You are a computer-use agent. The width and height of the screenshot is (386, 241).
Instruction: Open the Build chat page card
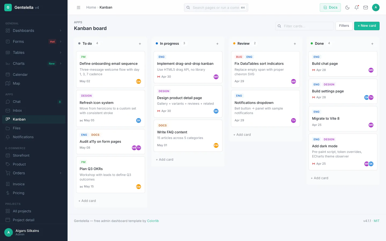point(343,64)
